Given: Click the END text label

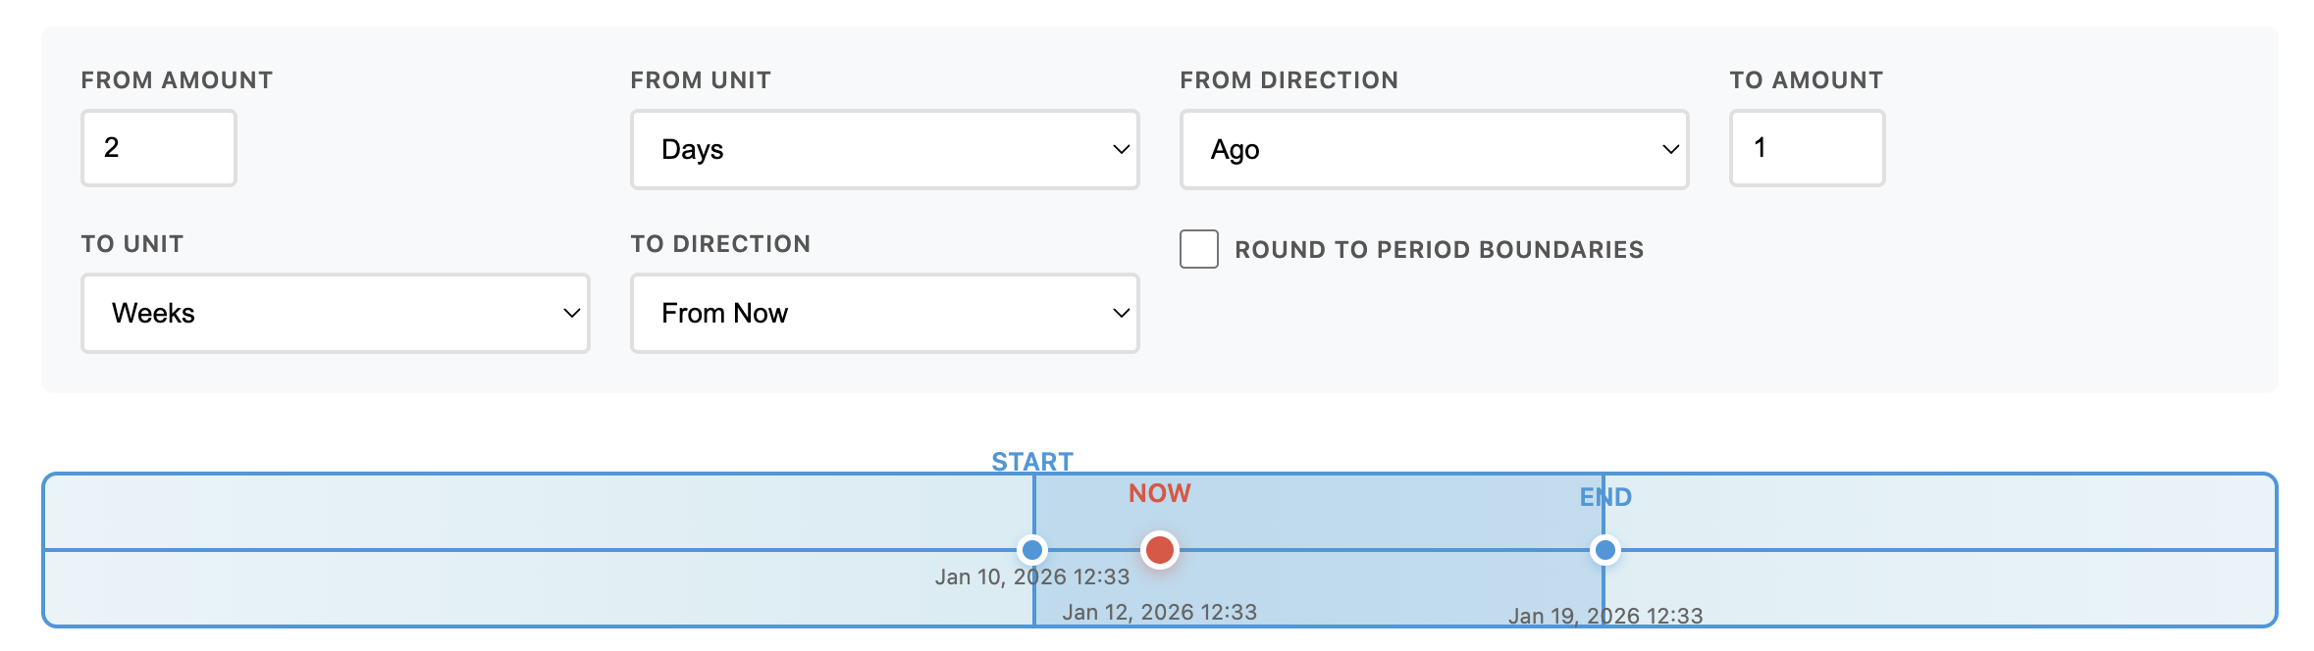Looking at the screenshot, I should 1606,497.
